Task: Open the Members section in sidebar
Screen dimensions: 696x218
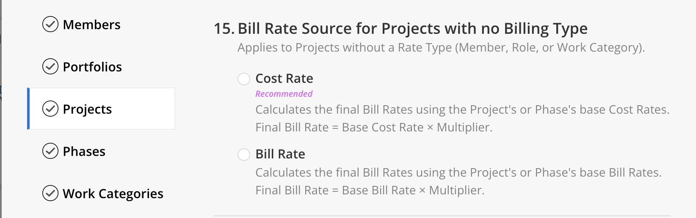Action: (91, 25)
